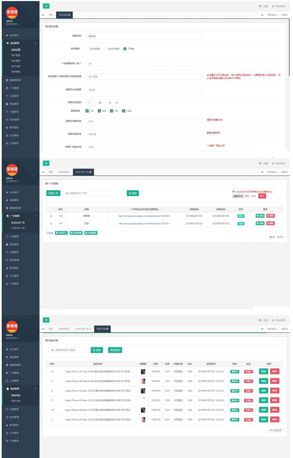Click thumbnail image of product number 12
Screen dimensions: 293x458
(x=143, y=372)
